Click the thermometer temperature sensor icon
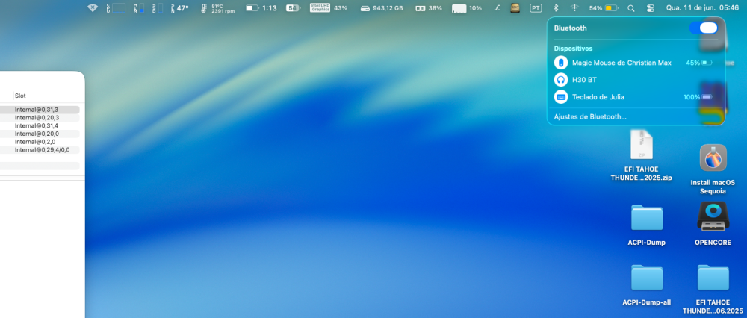Viewport: 747px width, 318px height. (204, 8)
